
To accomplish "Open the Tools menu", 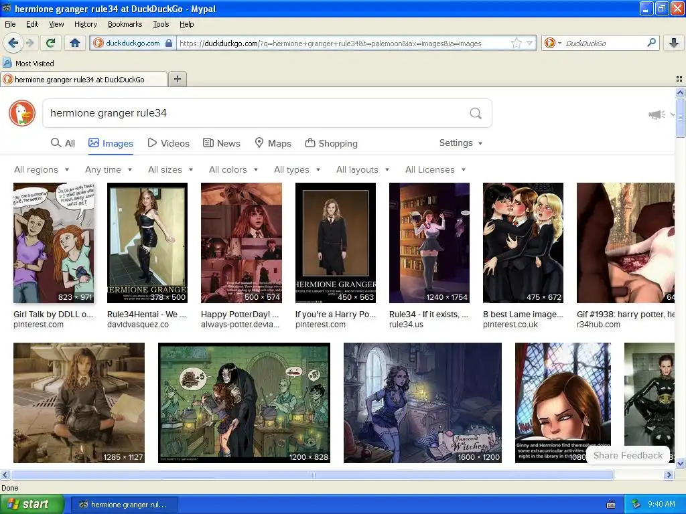I will (x=161, y=24).
